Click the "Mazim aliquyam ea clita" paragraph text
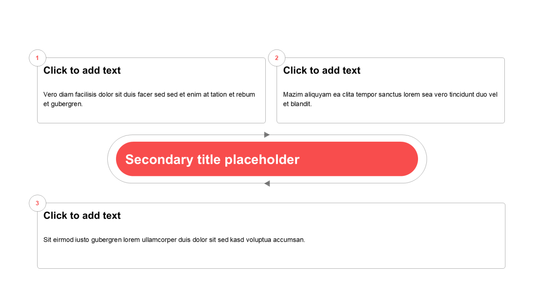The image size is (534, 300). coord(390,95)
